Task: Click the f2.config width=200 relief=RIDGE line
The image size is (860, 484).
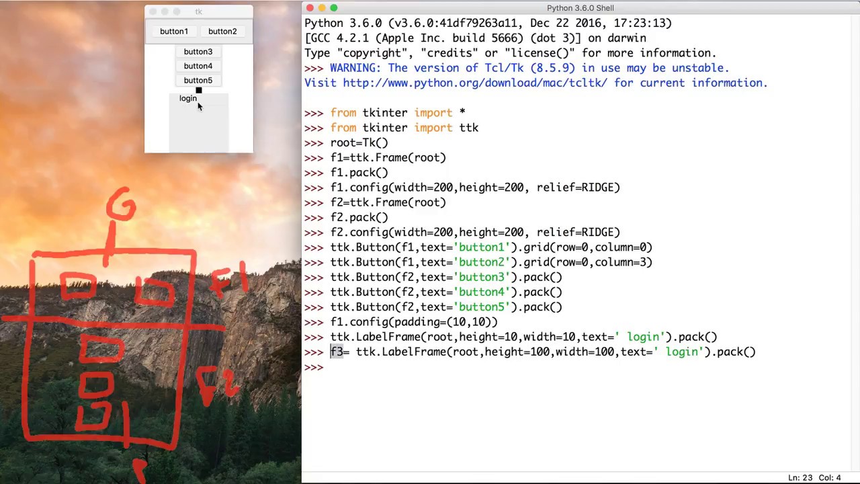Action: [475, 233]
